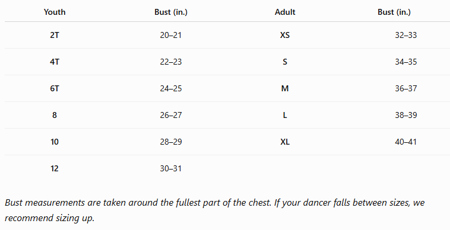This screenshot has height=230, width=450.
Task: Click the 26–27 bust measurement
Action: (171, 115)
